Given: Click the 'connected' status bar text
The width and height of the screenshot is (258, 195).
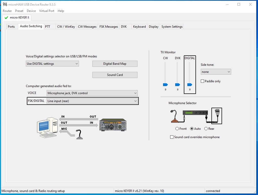Looking at the screenshot, I should click(213, 191).
